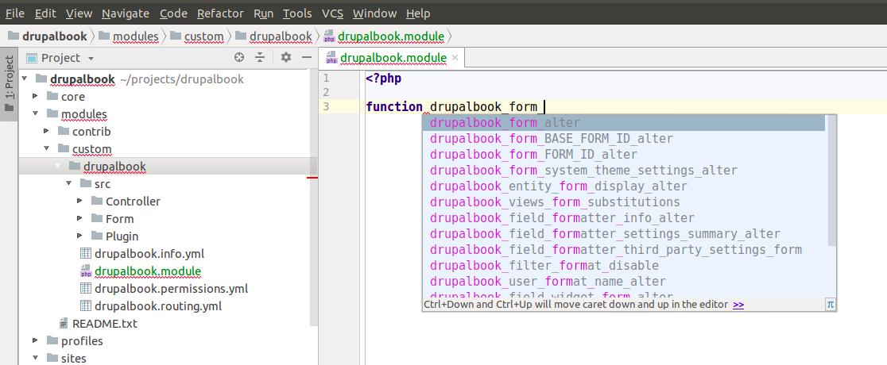Choose drupalbook_field_formatter_info_alter completion

click(623, 217)
